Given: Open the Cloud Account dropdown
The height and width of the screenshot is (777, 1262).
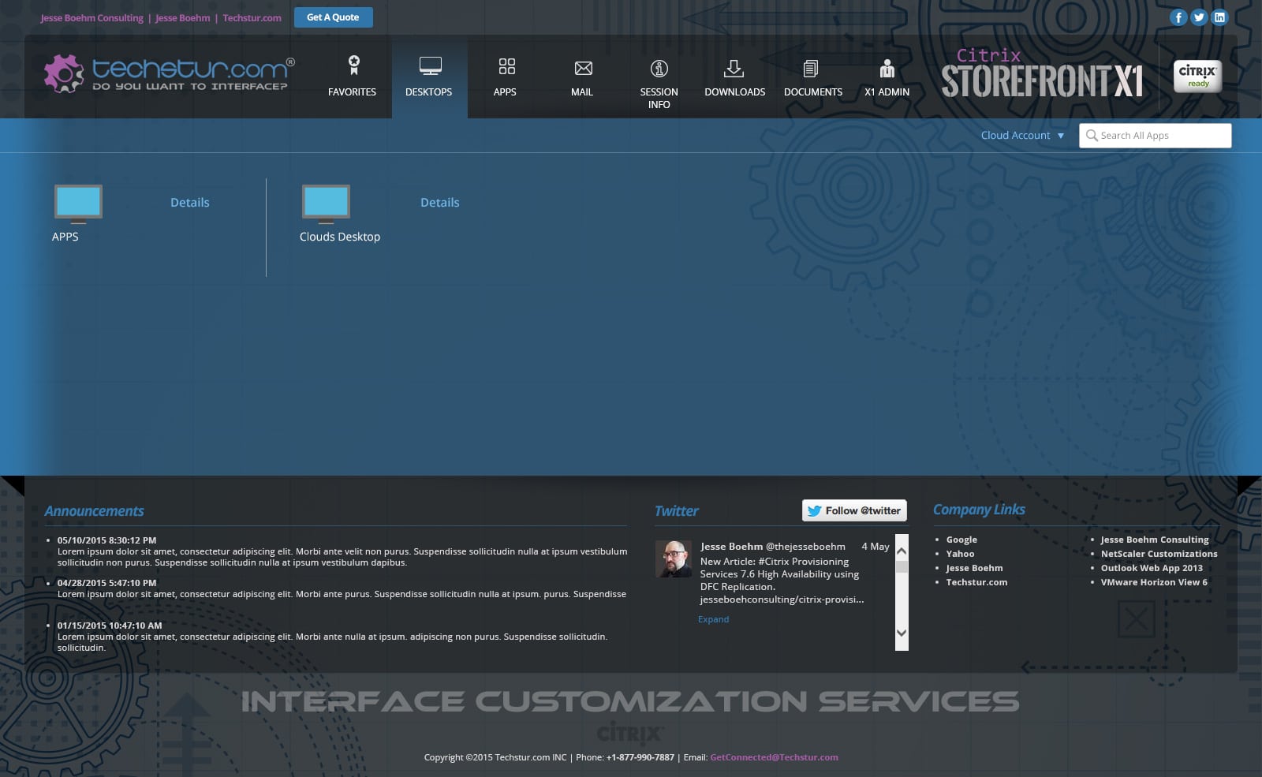Looking at the screenshot, I should [x=1022, y=136].
